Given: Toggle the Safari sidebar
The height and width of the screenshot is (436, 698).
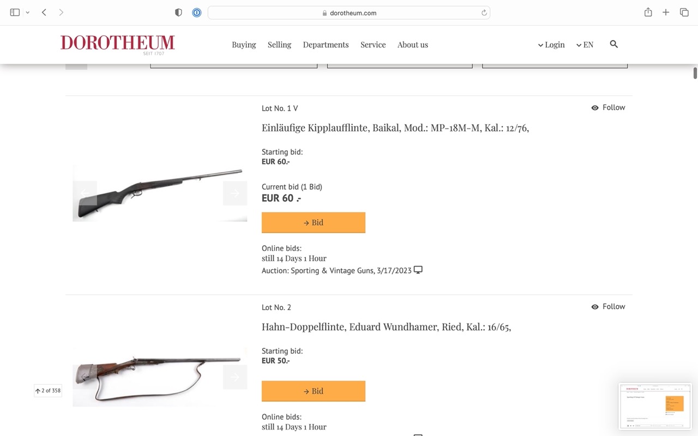Looking at the screenshot, I should [x=15, y=13].
